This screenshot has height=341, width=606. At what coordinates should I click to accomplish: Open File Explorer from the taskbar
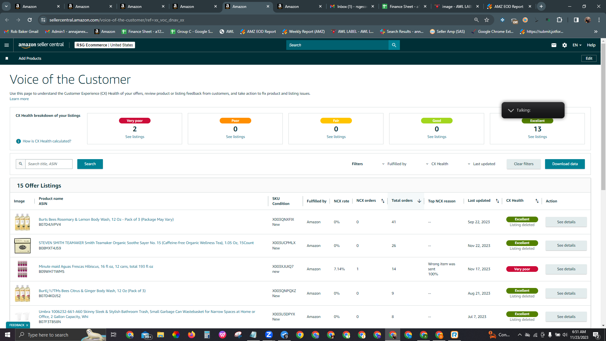click(160, 335)
